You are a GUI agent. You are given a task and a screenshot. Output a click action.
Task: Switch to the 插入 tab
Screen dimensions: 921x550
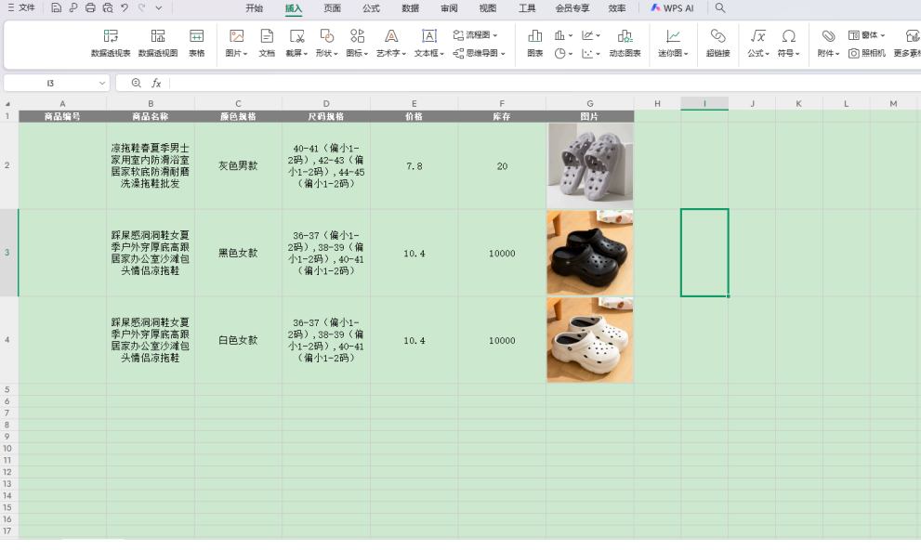pyautogui.click(x=293, y=8)
